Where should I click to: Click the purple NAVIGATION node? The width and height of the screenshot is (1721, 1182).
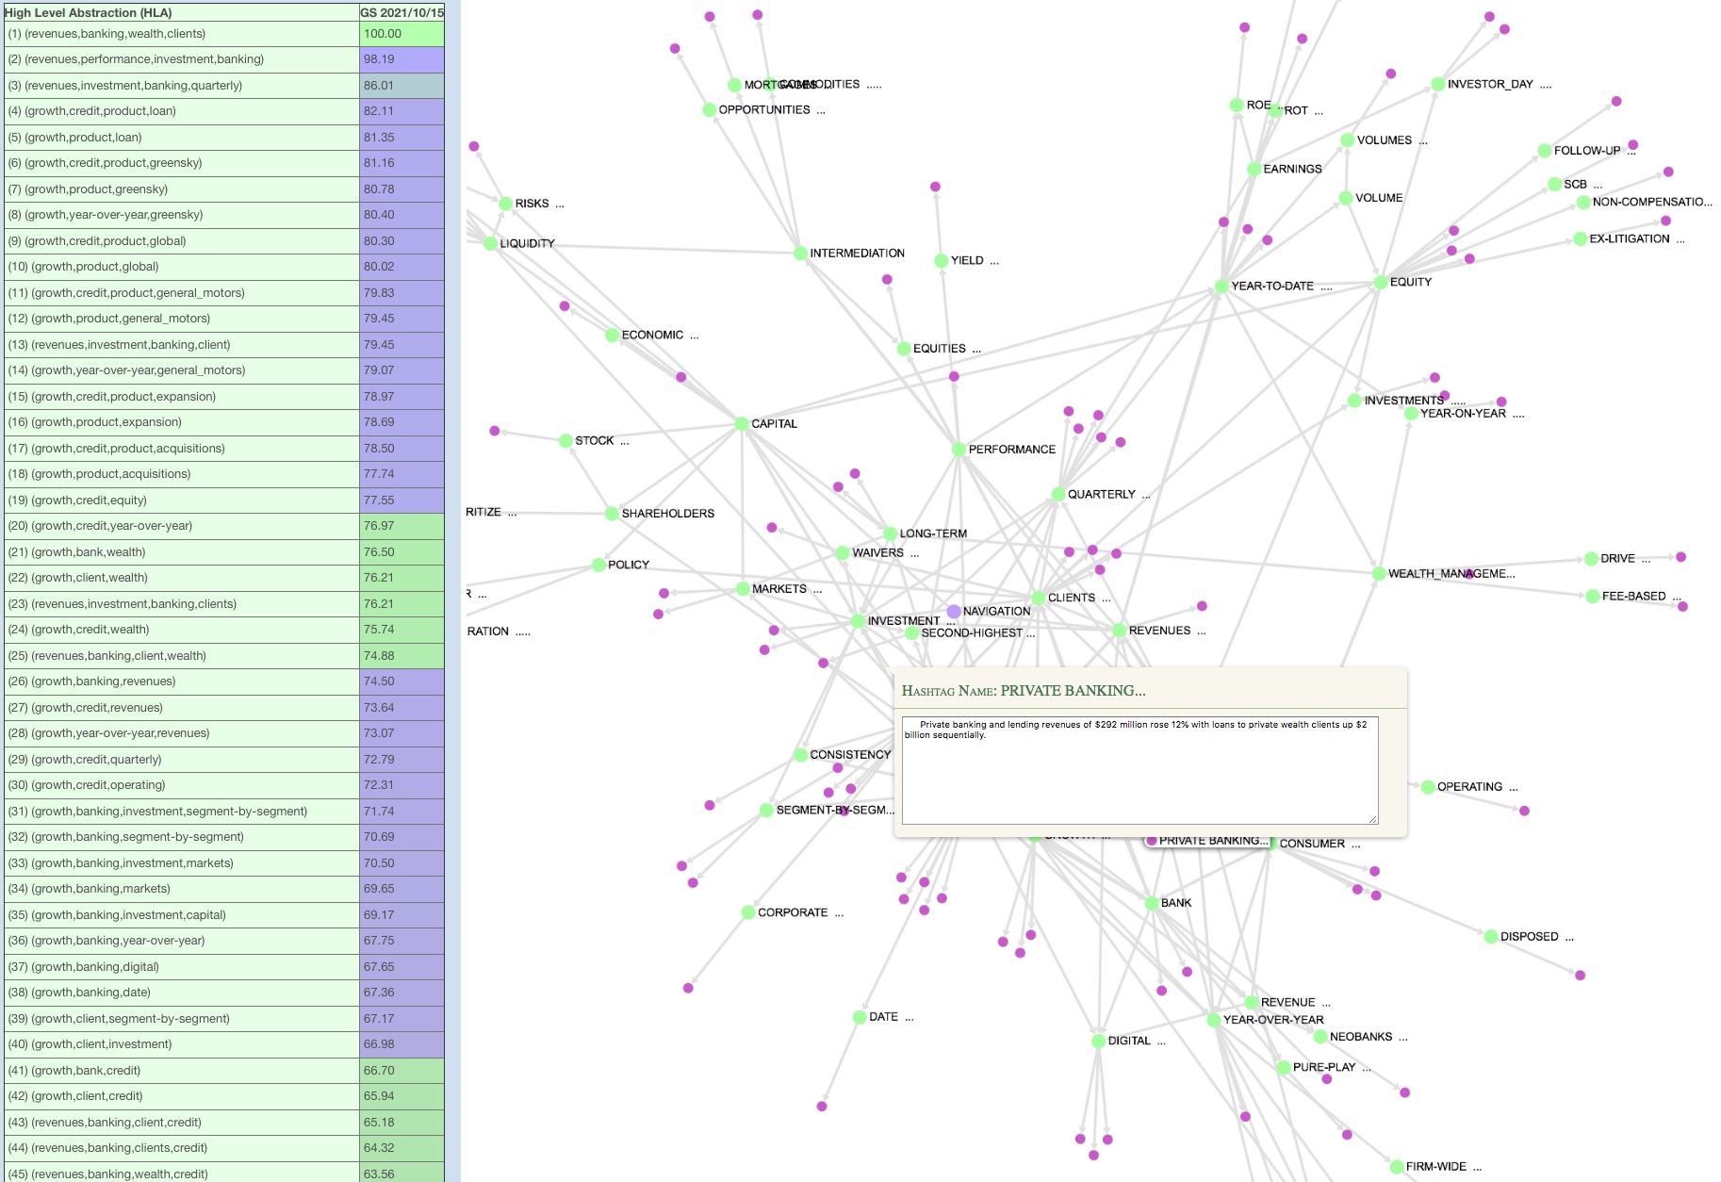(x=954, y=612)
